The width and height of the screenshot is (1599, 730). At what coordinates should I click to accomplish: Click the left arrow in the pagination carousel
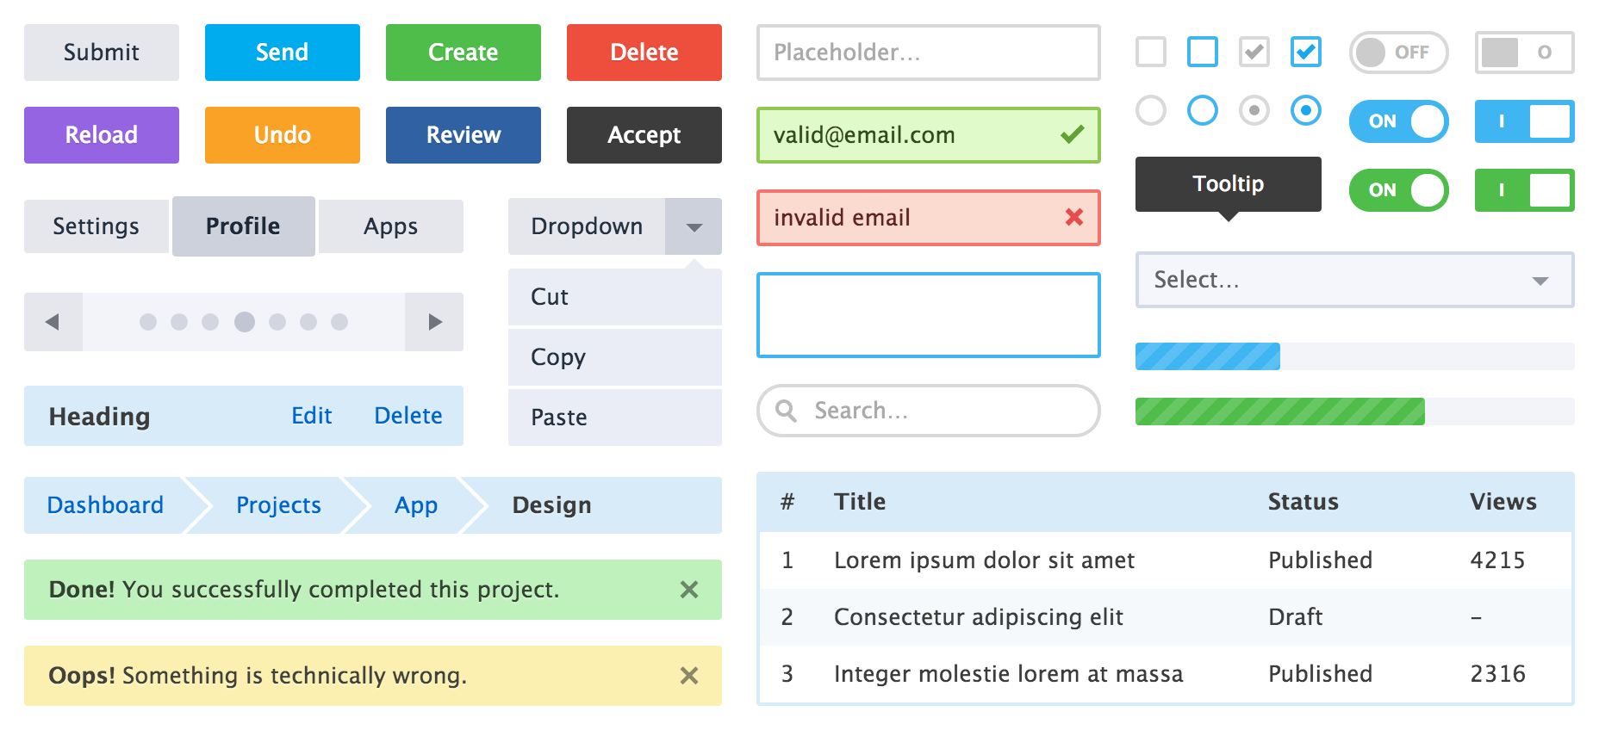[53, 322]
